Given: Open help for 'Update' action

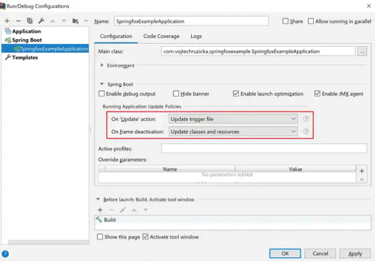Looking at the screenshot, I should 306,119.
